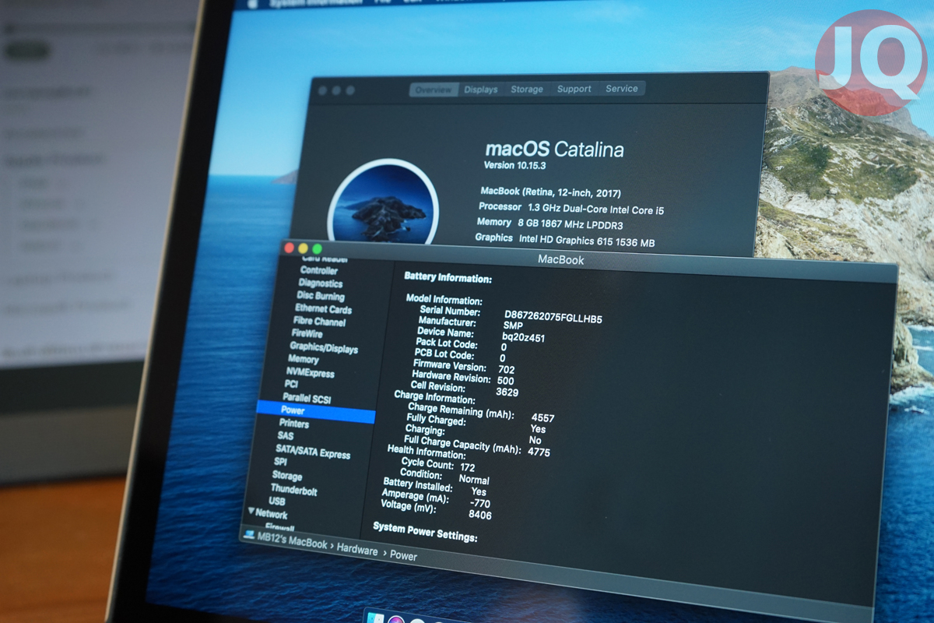Select Controller in the hardware sidebar

[319, 270]
